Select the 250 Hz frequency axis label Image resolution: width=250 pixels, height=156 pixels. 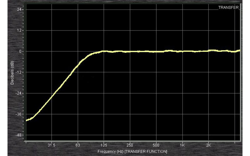pos(130,145)
